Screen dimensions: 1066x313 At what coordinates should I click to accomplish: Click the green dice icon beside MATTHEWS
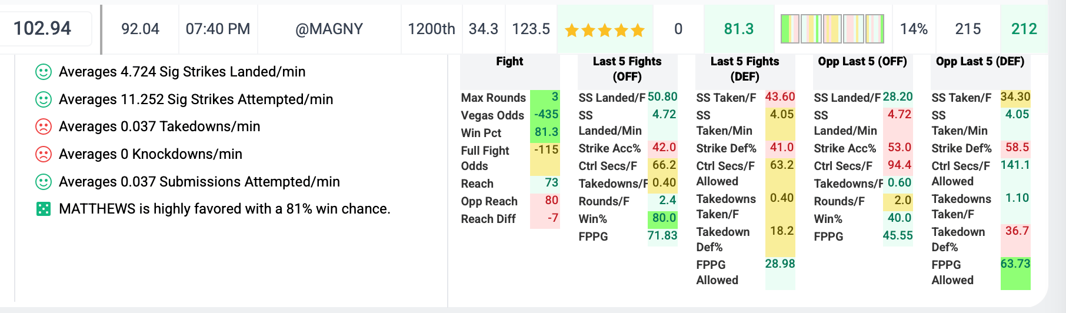tap(43, 209)
